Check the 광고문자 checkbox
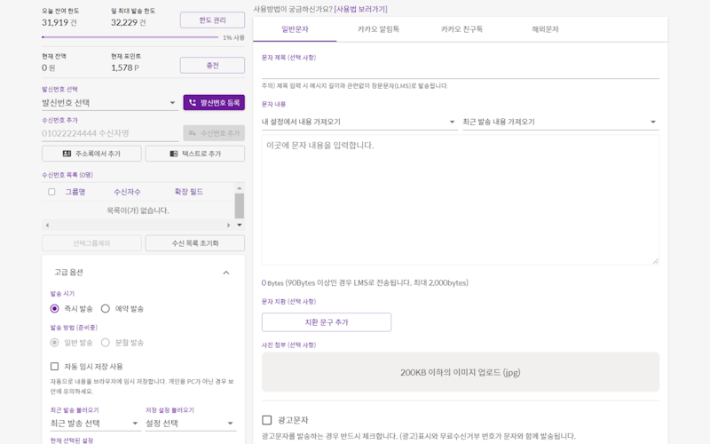Screen dimensions: 710x444 (x=267, y=420)
